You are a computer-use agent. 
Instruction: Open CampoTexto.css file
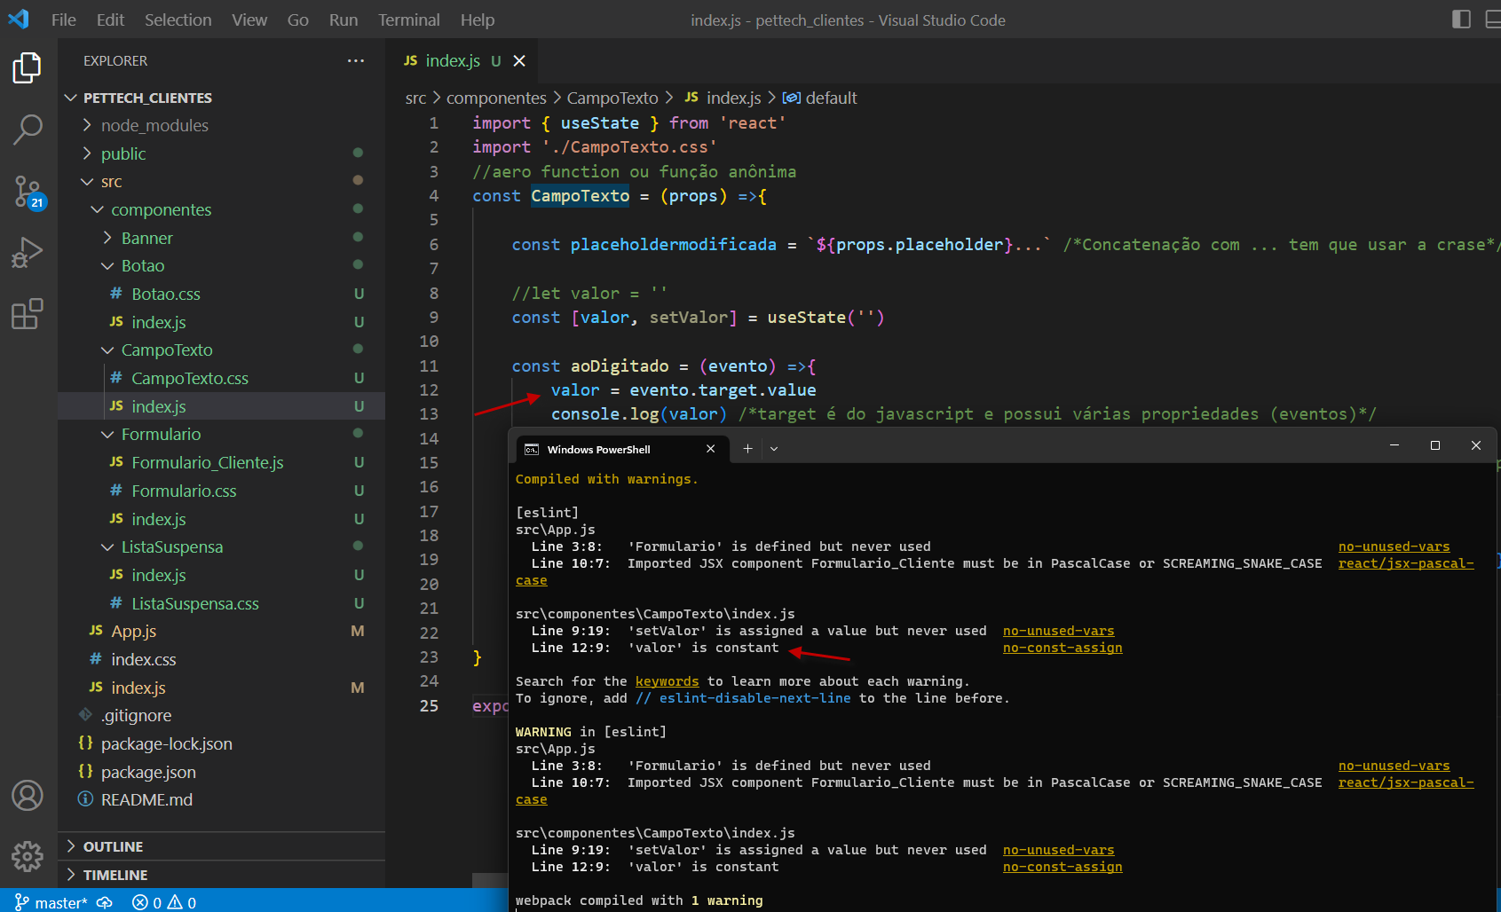(190, 378)
